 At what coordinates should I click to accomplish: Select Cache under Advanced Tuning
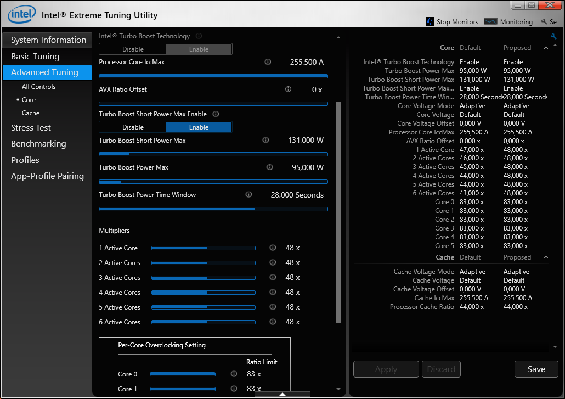click(x=31, y=113)
